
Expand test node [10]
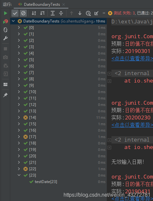(19, 92)
